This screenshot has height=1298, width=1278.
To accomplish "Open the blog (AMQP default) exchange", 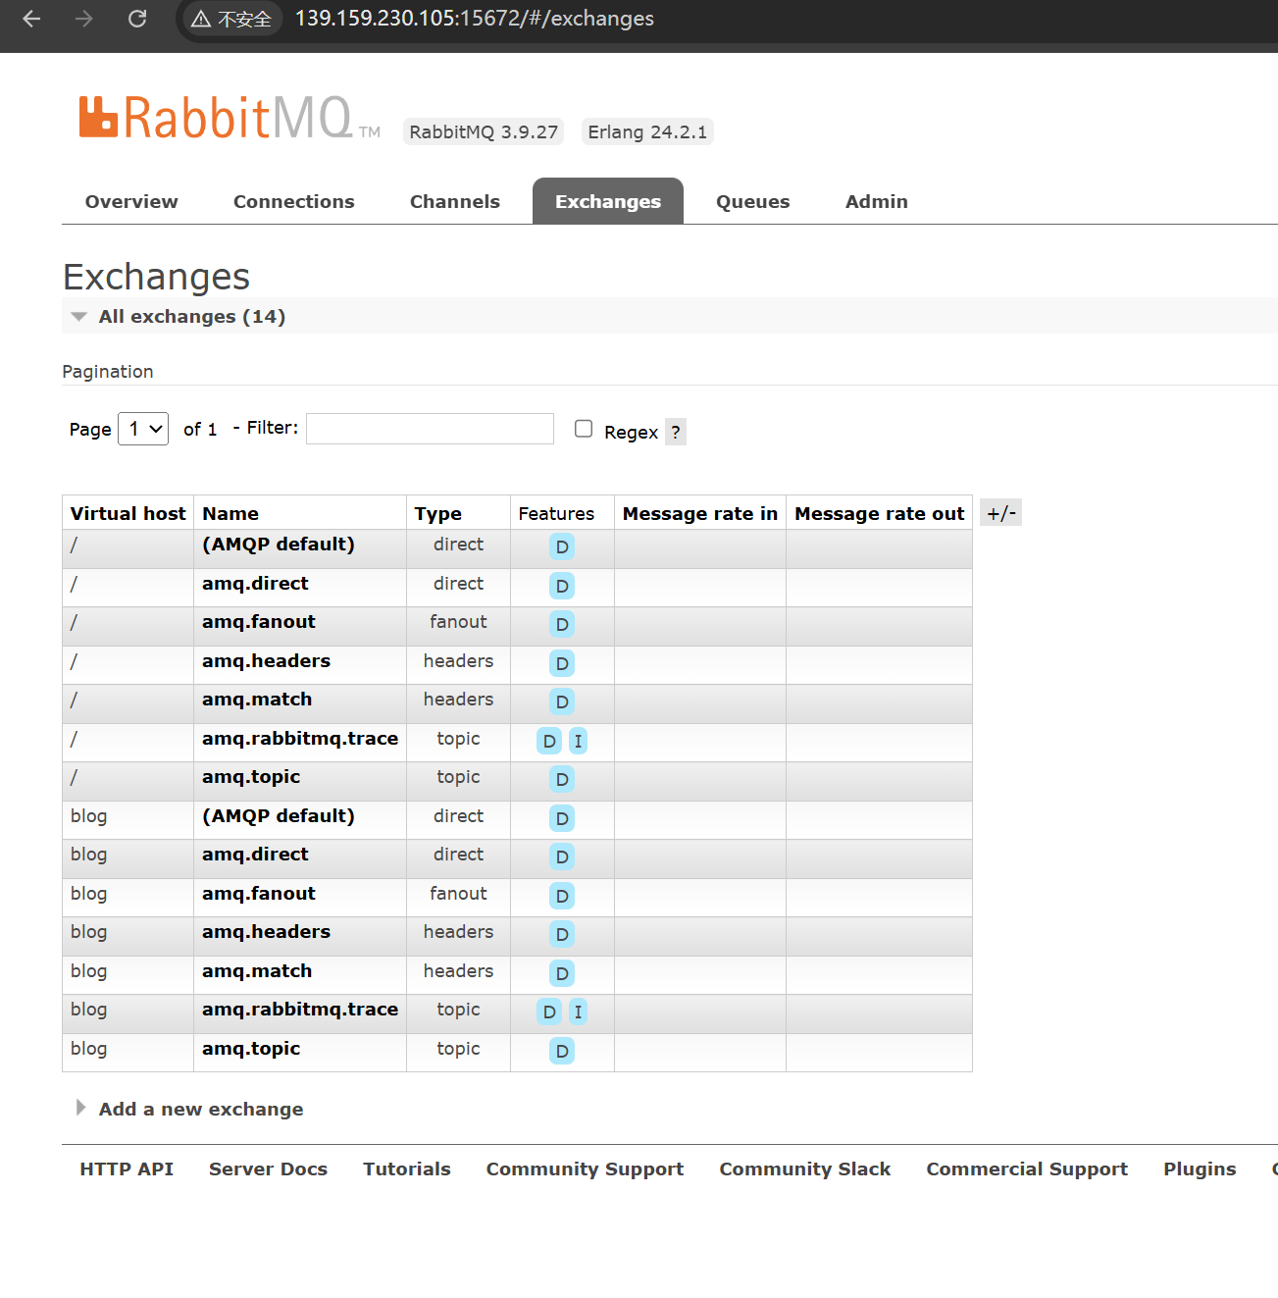I will coord(279,816).
